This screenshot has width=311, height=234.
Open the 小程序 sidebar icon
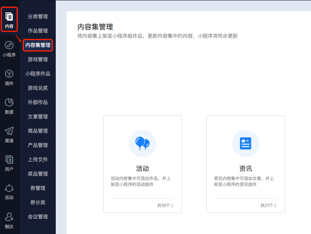tap(9, 45)
